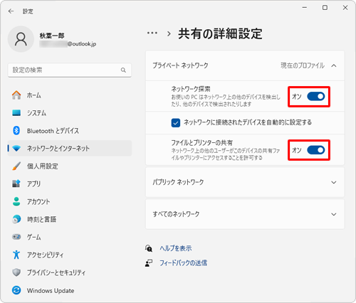
Task: Click the user name 秋葉一郎
Action: click(x=52, y=36)
